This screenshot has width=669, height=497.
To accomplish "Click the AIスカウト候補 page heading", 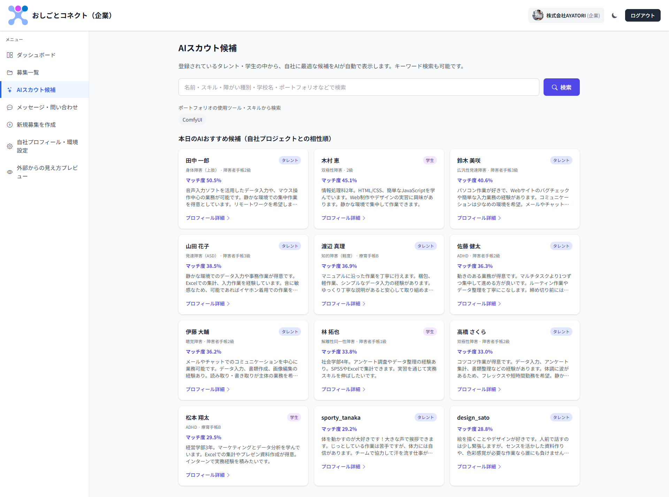I will pos(207,48).
